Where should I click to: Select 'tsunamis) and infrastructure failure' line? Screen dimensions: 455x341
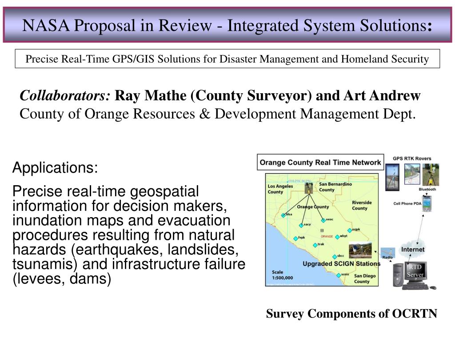point(129,264)
